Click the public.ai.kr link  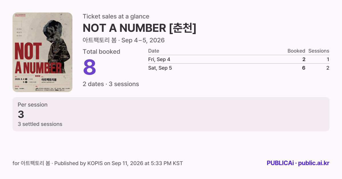coord(314,163)
